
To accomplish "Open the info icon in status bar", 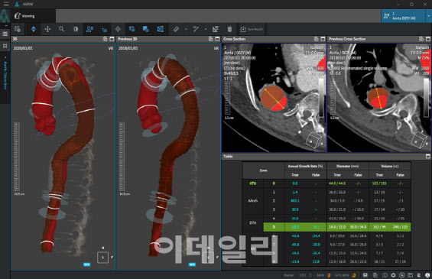I will coord(385,275).
